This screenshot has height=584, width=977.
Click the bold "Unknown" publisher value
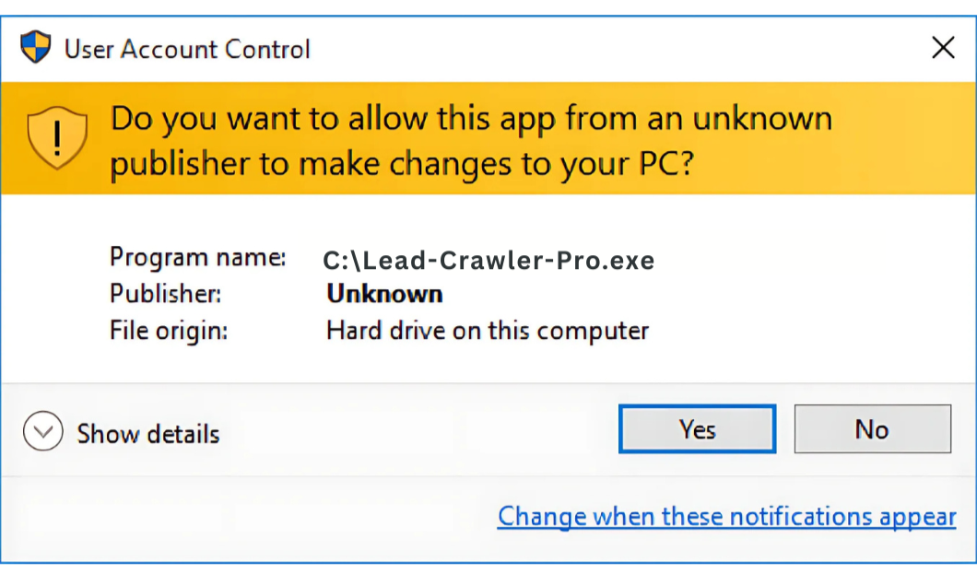click(x=384, y=294)
